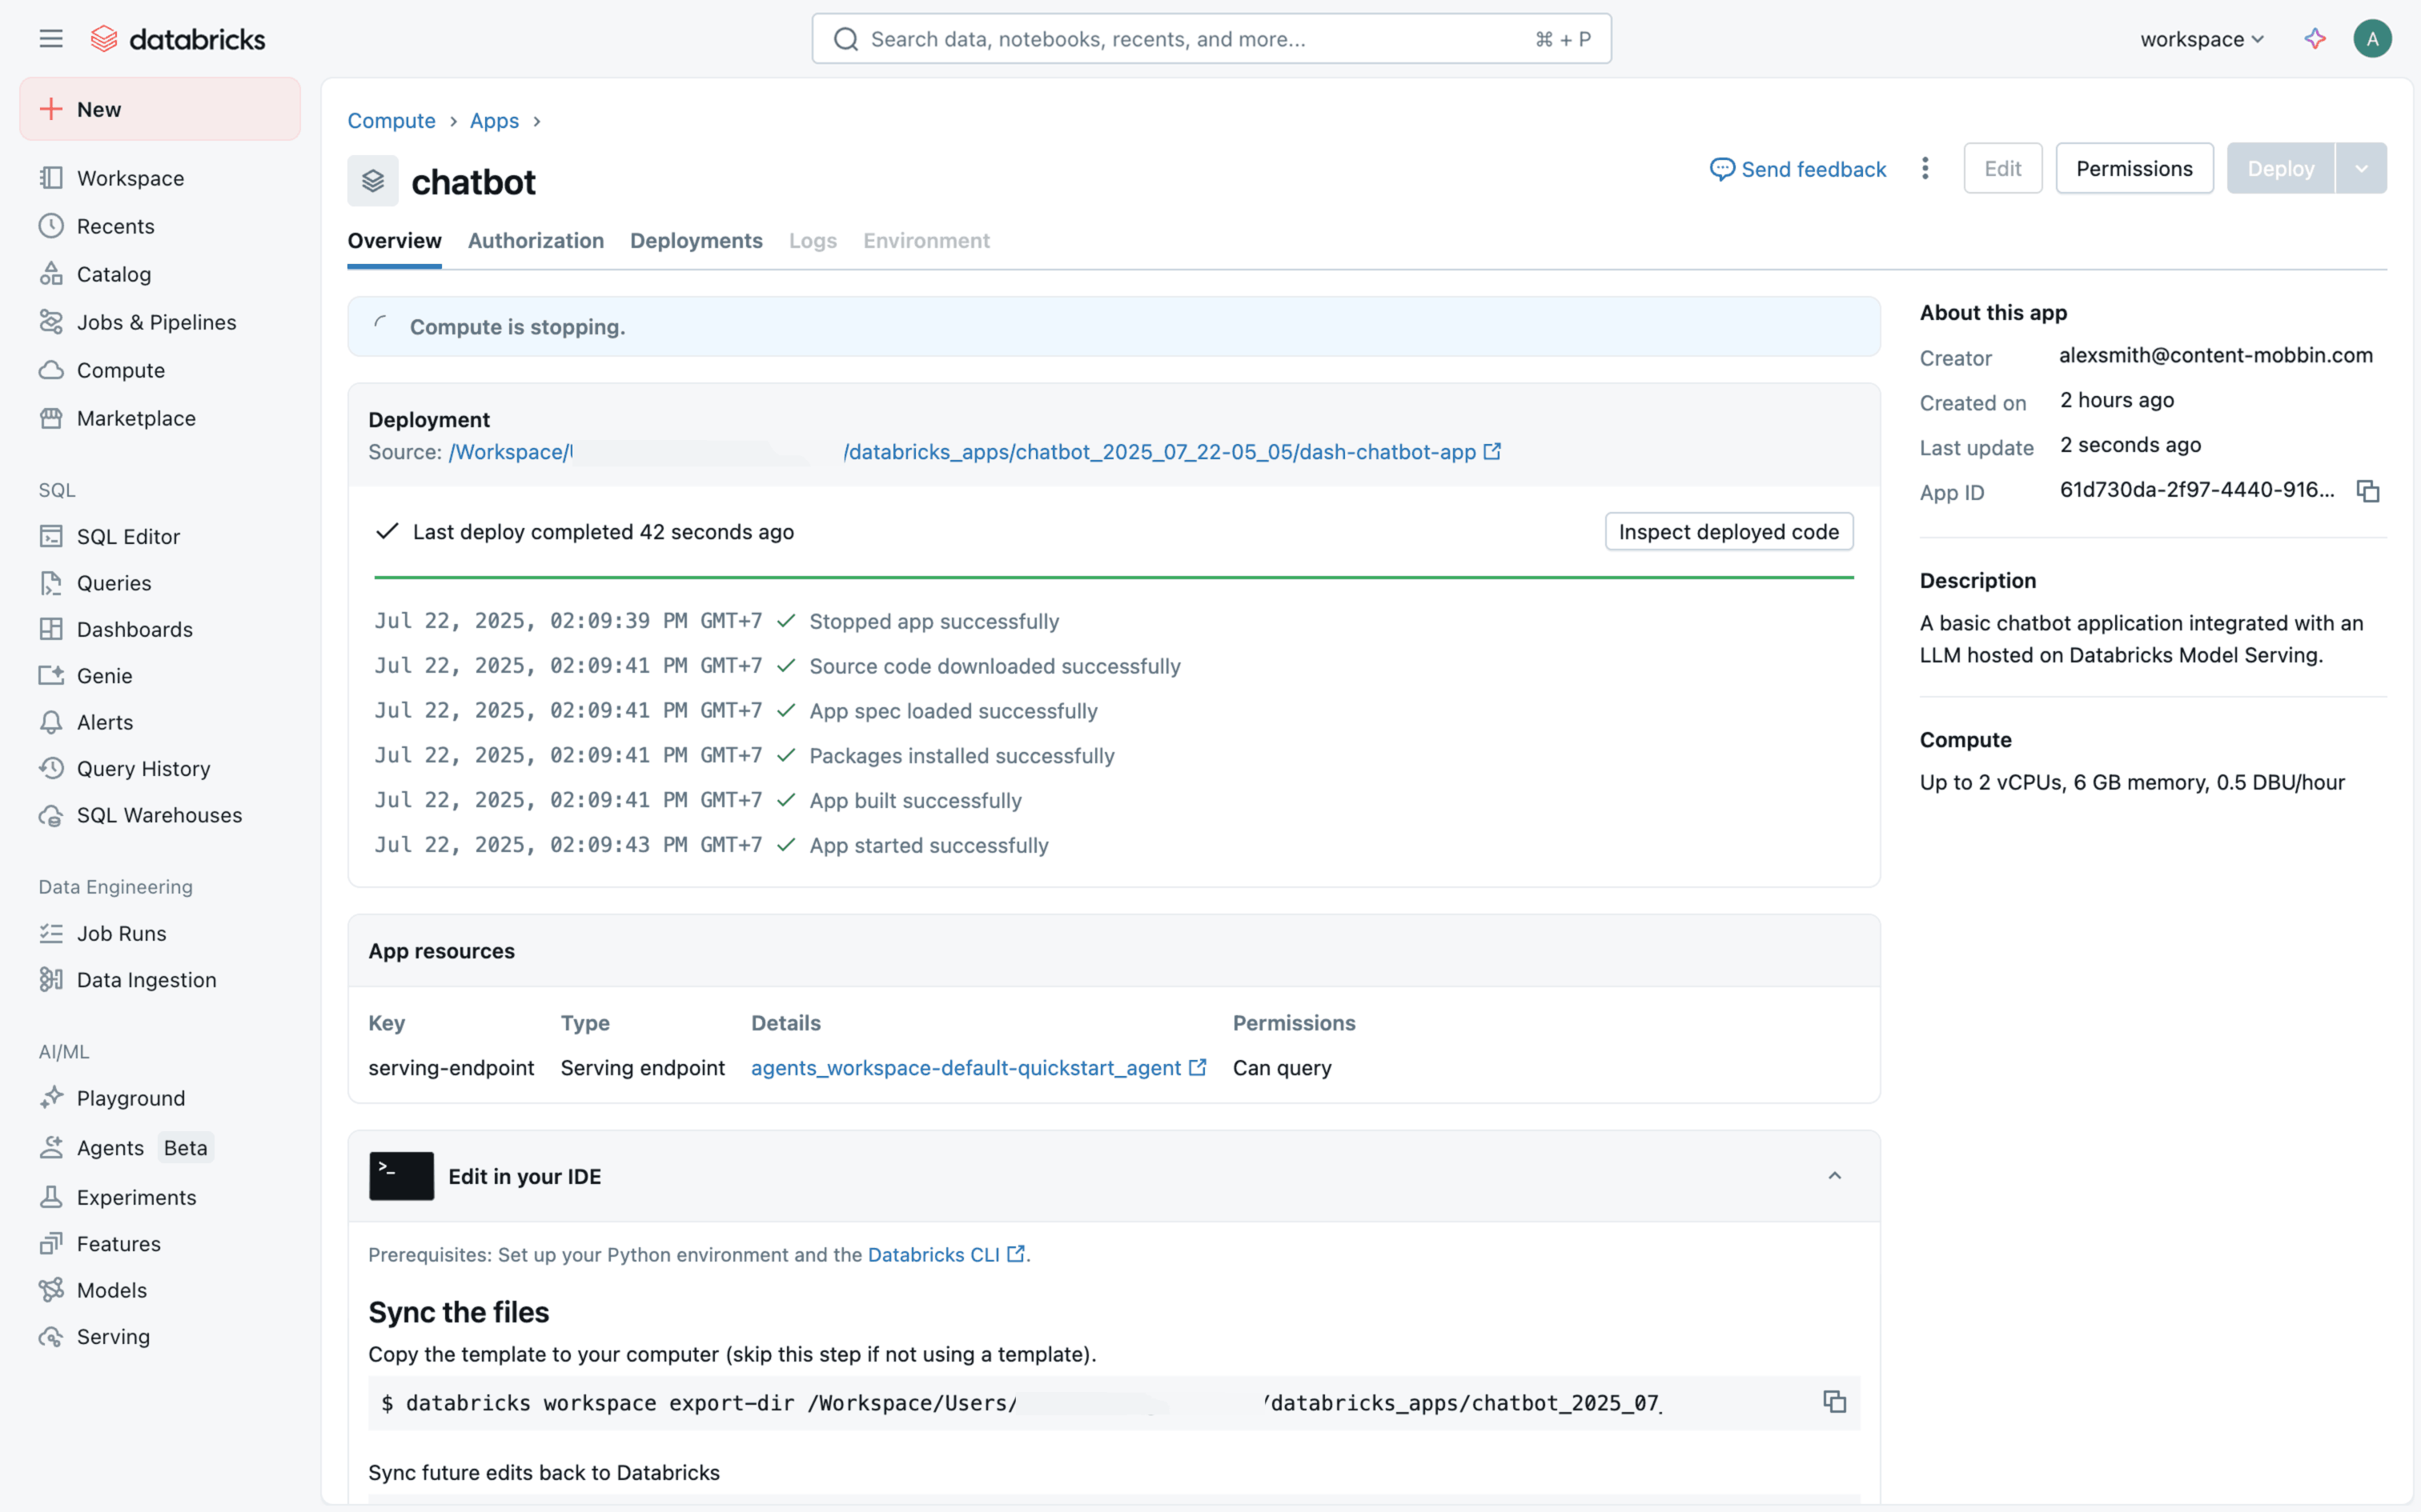Switch to the Deployments tab

click(x=695, y=241)
